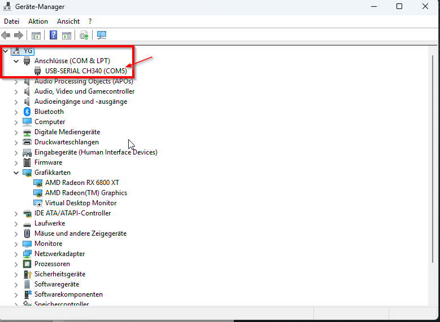This screenshot has width=440, height=322.
Task: Click the Digitale Mediengeräte icon
Action: pos(27,132)
